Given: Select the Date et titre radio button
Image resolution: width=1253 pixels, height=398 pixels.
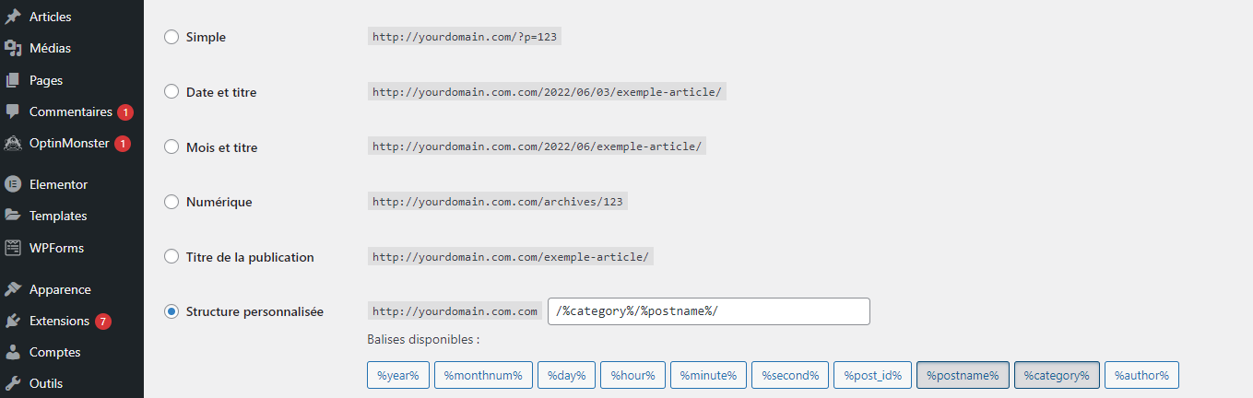Looking at the screenshot, I should point(171,92).
